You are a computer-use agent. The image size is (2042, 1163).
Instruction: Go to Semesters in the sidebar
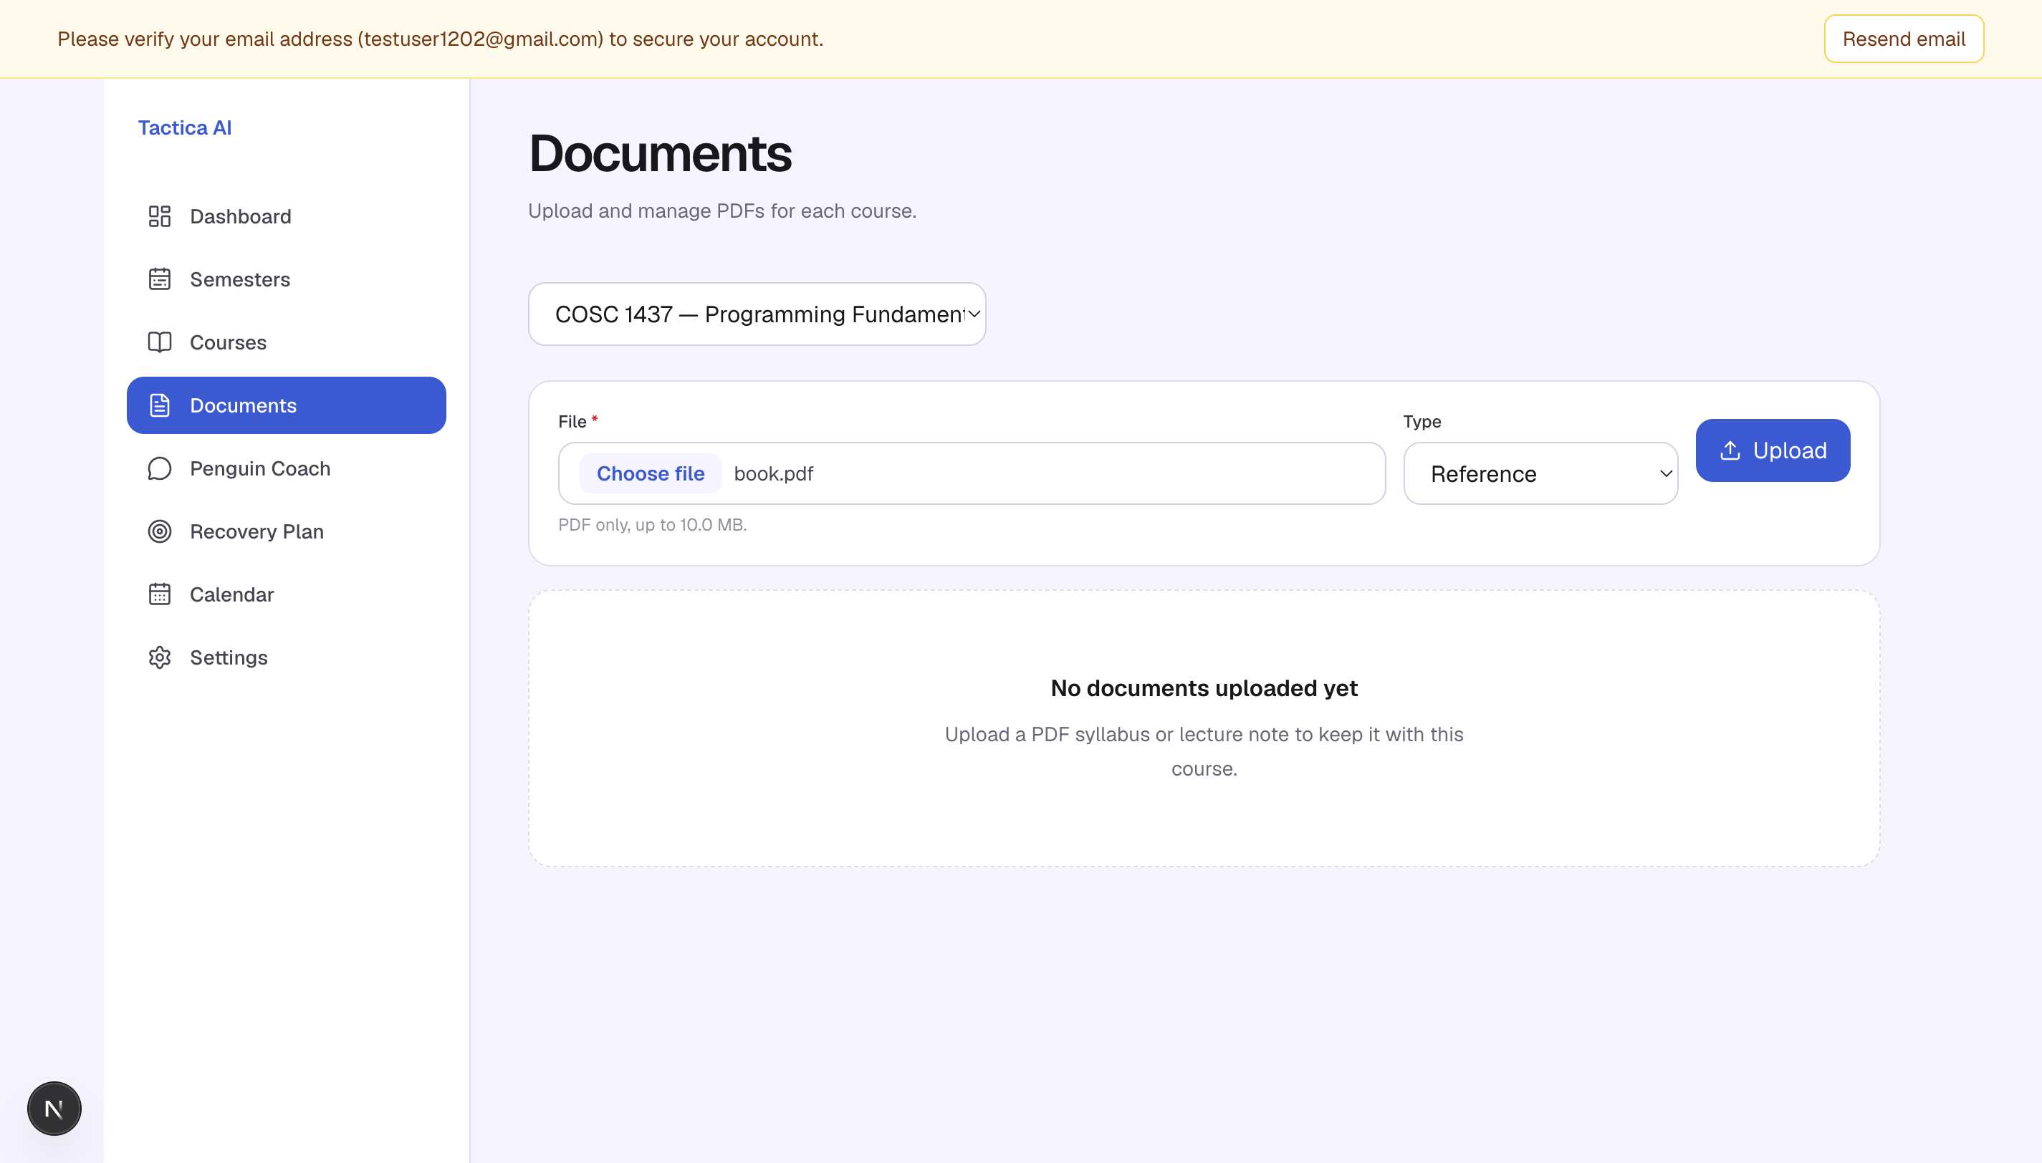(287, 279)
